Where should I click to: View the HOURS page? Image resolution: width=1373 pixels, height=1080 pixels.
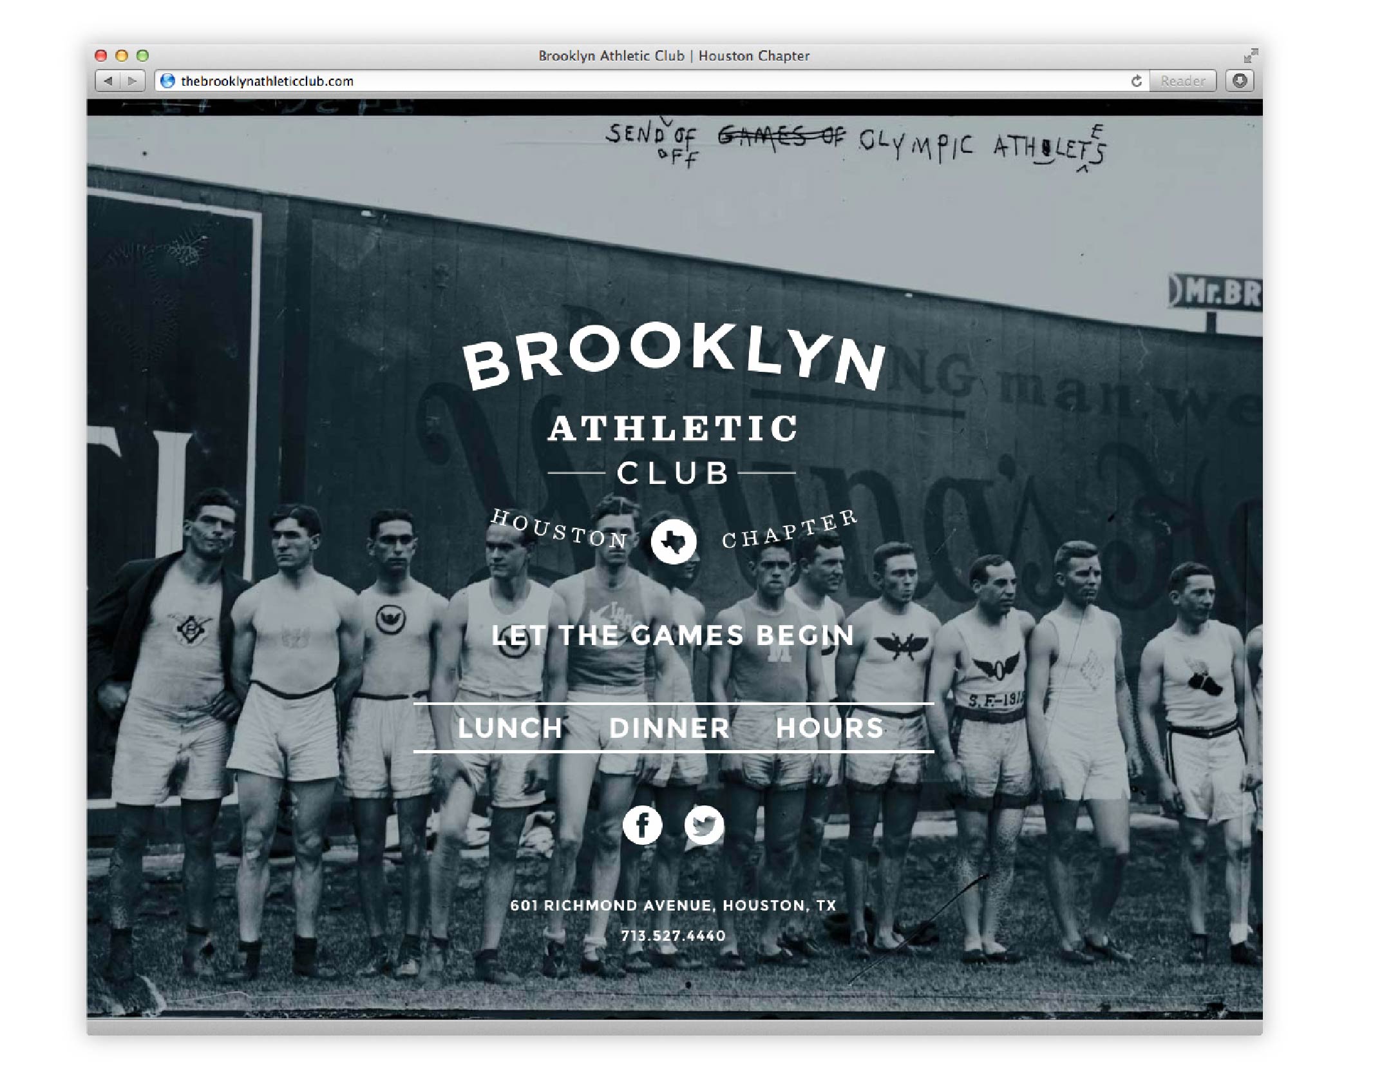(829, 728)
